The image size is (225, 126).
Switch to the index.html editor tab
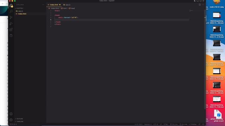pos(54,5)
